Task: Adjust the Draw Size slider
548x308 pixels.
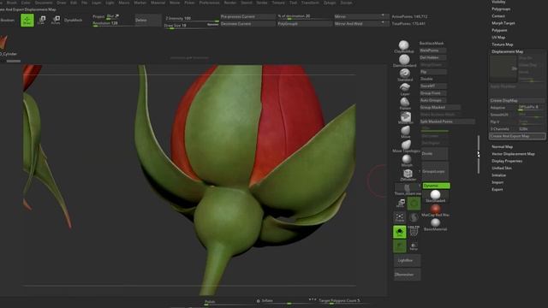Action: [x=192, y=26]
